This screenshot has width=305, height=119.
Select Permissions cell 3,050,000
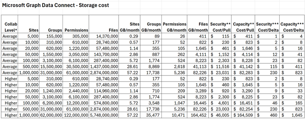click(x=76, y=54)
